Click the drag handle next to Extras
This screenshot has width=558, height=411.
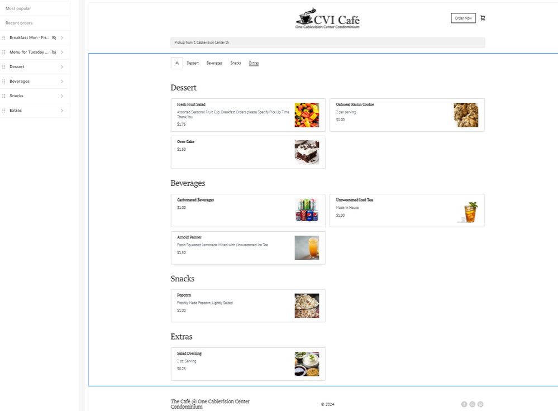point(4,111)
